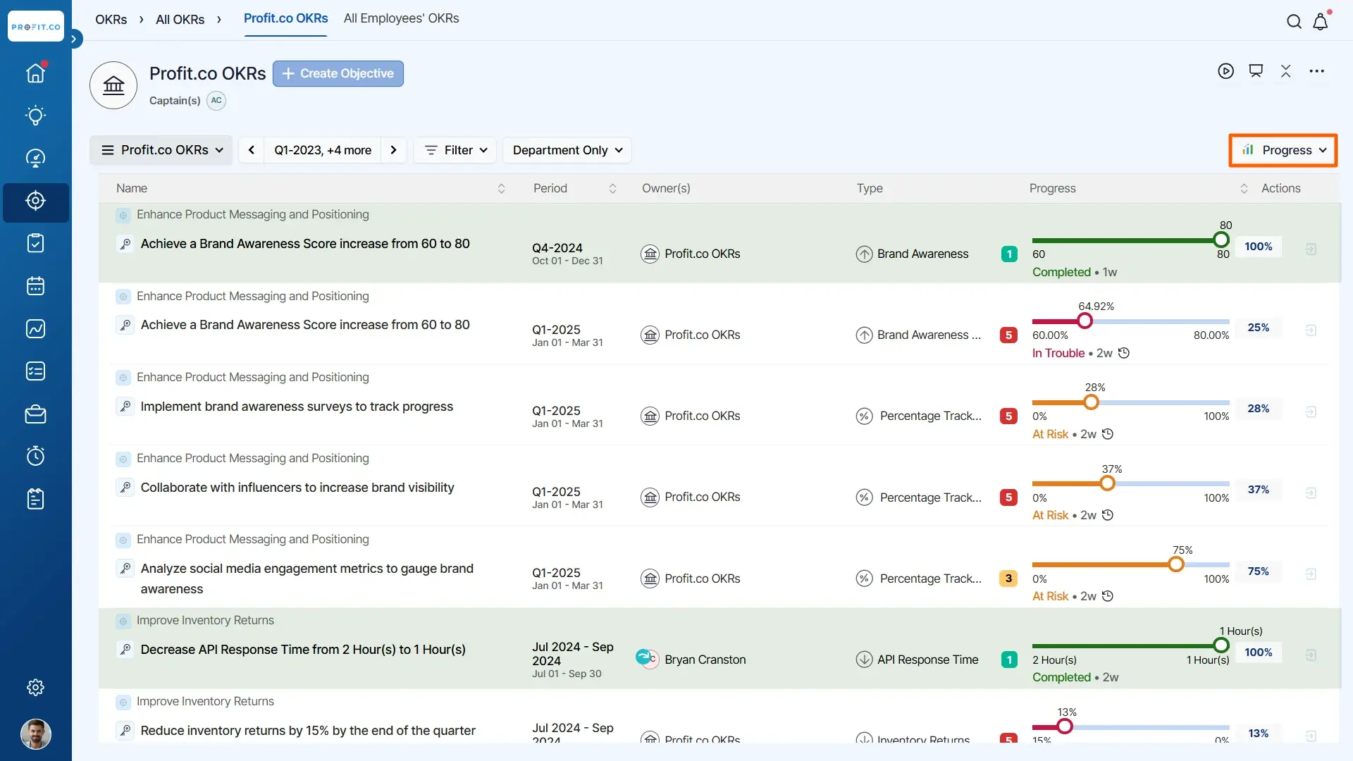The height and width of the screenshot is (761, 1353).
Task: Open the Filter dropdown
Action: (456, 150)
